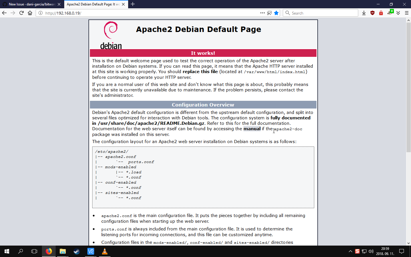Reload the current page

click(21, 13)
